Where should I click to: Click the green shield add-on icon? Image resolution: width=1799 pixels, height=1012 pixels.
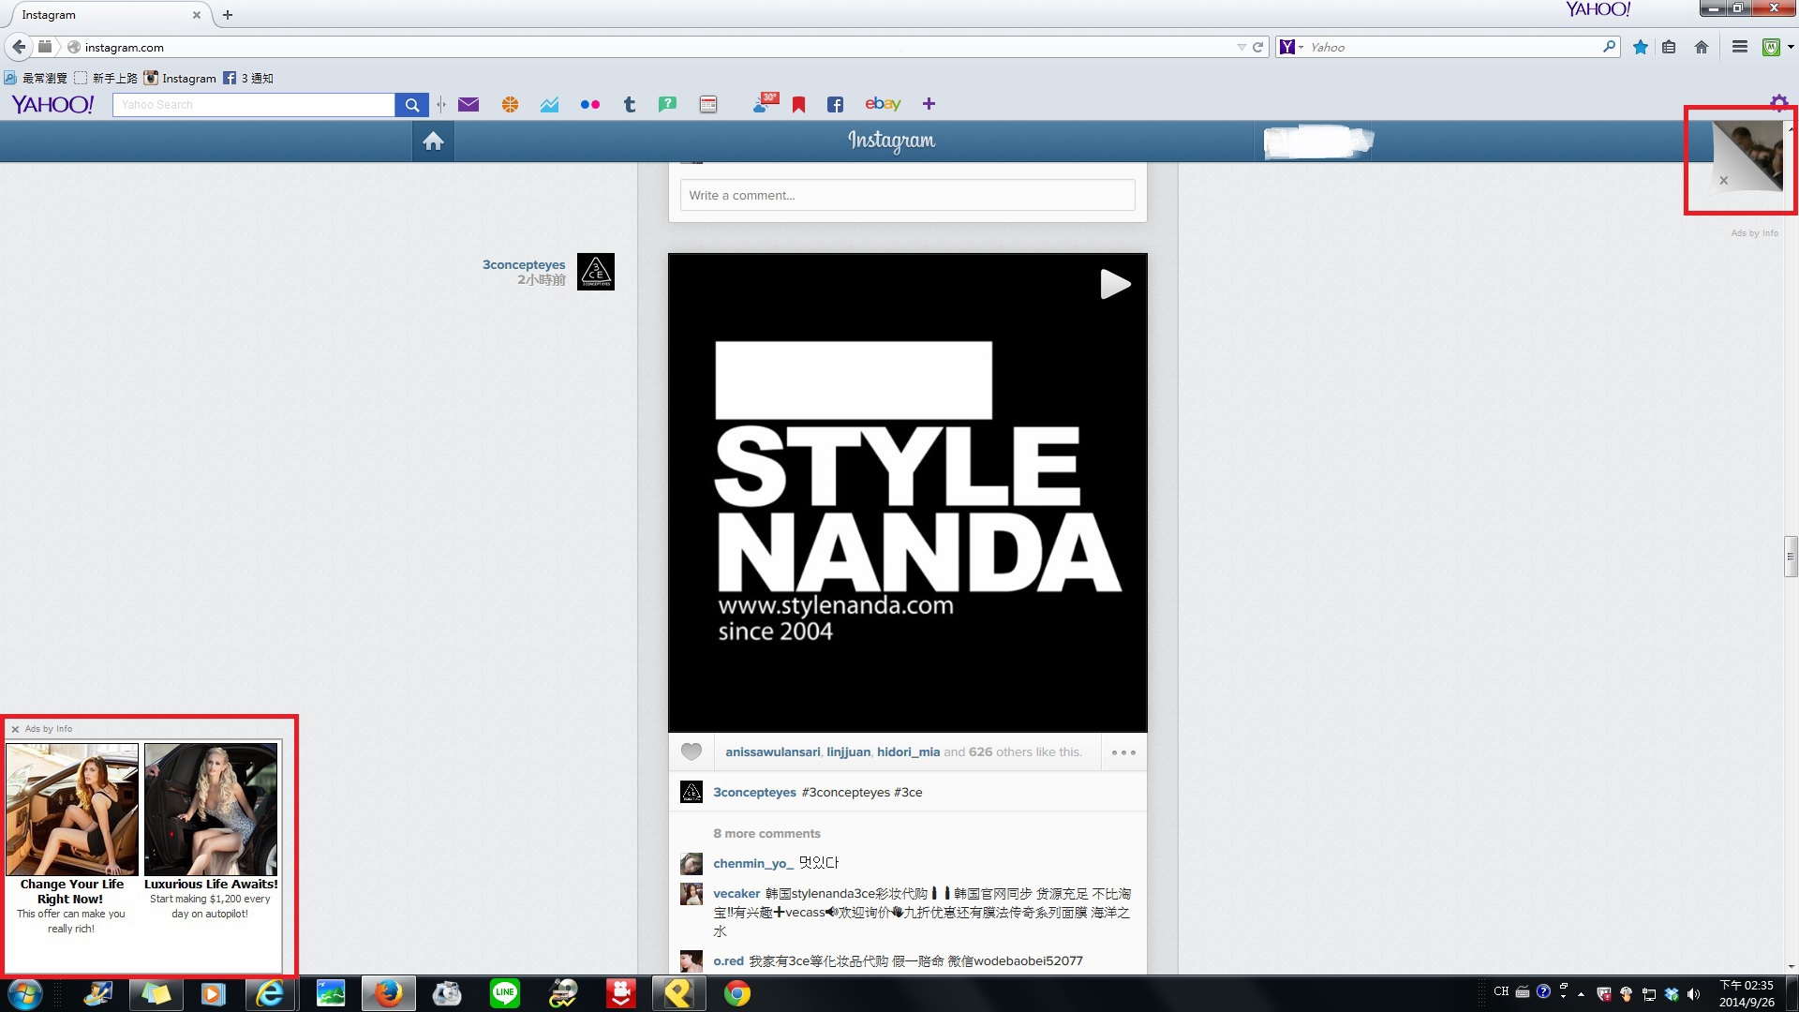[1771, 47]
